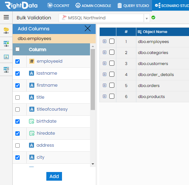Expand the dbo.orders row

[x=105, y=85]
